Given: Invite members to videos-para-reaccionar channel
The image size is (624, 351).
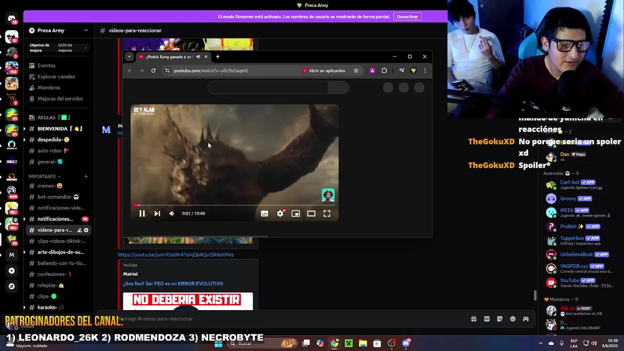Looking at the screenshot, I should click(x=79, y=230).
